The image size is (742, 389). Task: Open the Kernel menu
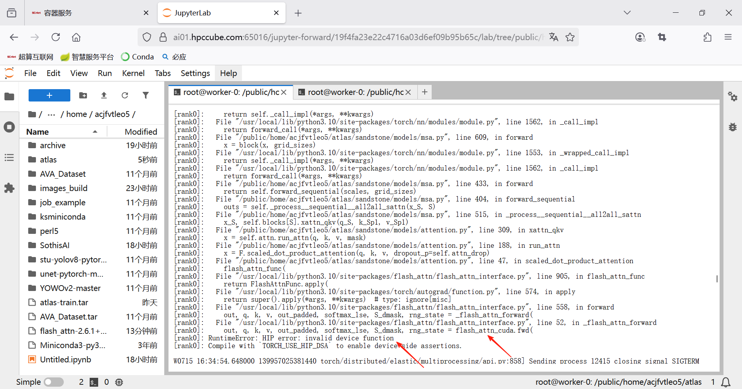point(133,73)
